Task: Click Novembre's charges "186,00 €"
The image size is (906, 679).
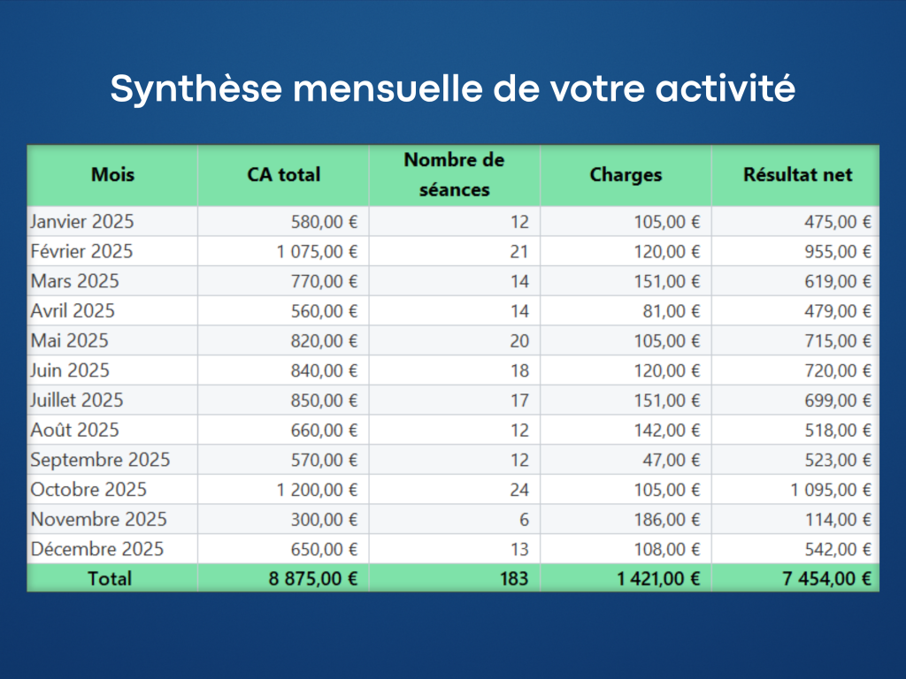Action: pyautogui.click(x=667, y=520)
